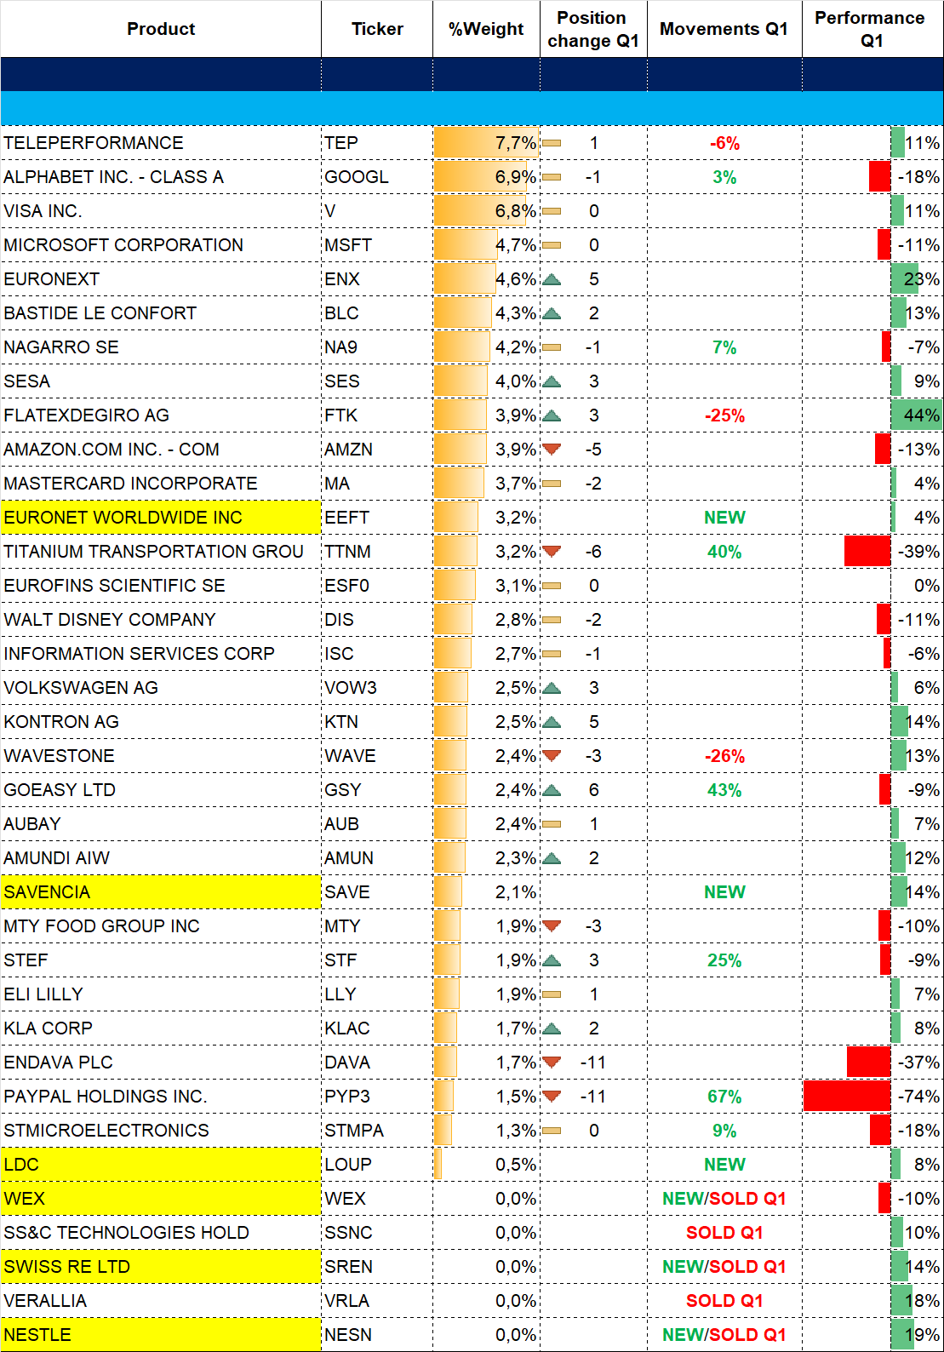Click the -39% performance for TITANIUM TRANSPORTATION
944x1352 pixels.
click(918, 552)
